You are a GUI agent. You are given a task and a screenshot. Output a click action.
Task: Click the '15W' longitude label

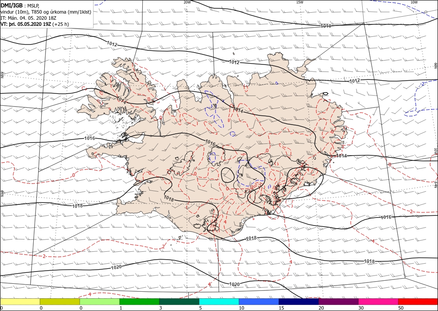point(300,2)
